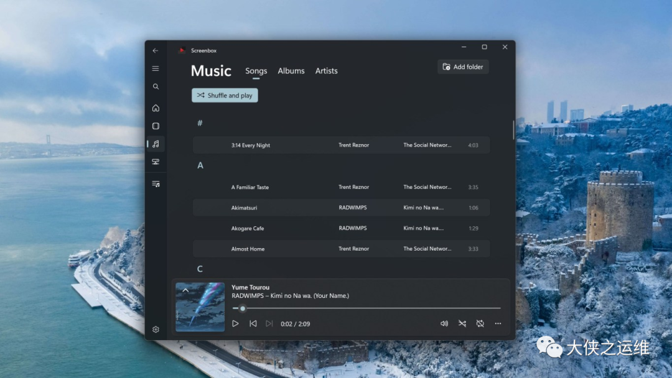Click the playback seek slider
The height and width of the screenshot is (378, 672).
[x=366, y=308]
